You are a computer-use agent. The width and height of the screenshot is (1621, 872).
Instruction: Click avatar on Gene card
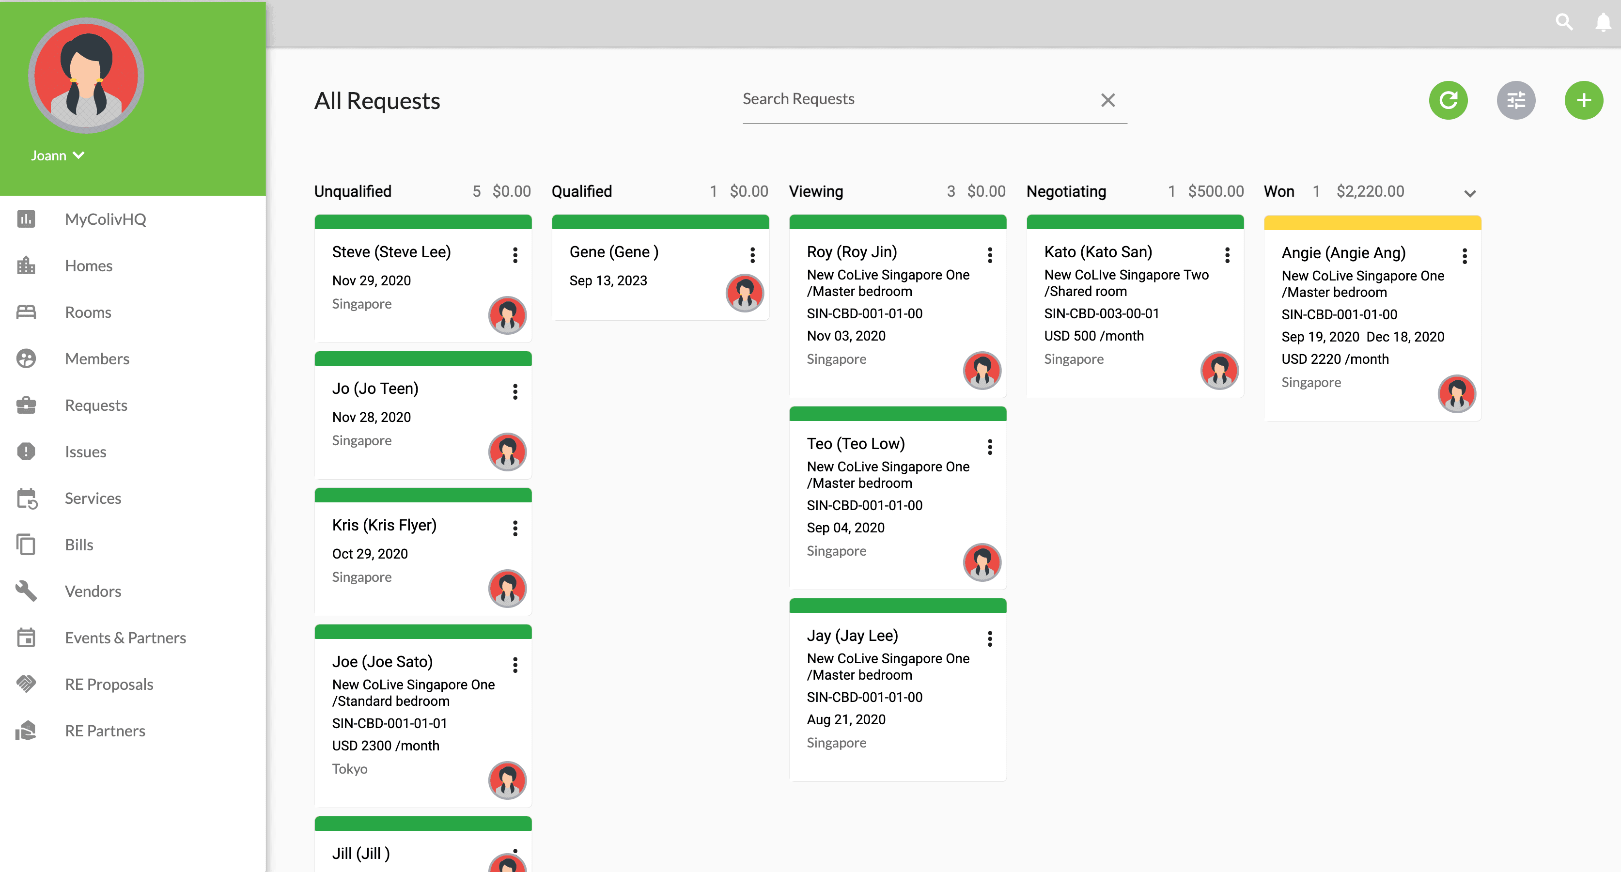click(745, 293)
